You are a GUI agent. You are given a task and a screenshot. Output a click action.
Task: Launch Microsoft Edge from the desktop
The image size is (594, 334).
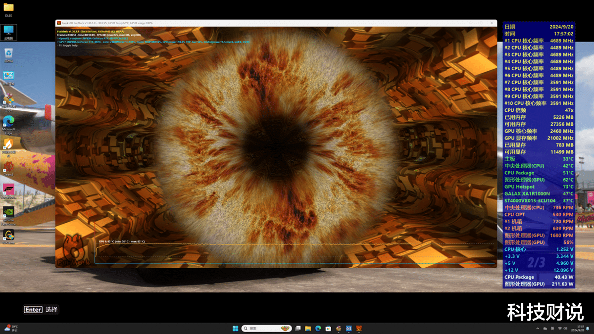coord(8,124)
